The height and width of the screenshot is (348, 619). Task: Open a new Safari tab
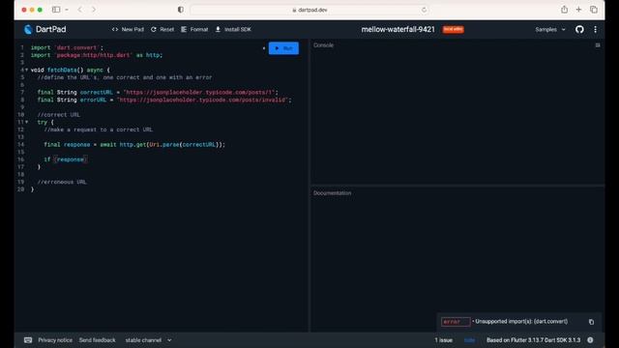point(578,10)
